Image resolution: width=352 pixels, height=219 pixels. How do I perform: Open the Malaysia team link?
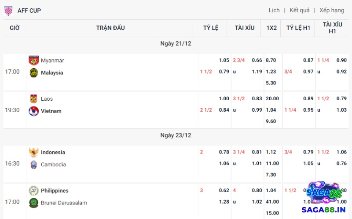click(52, 73)
